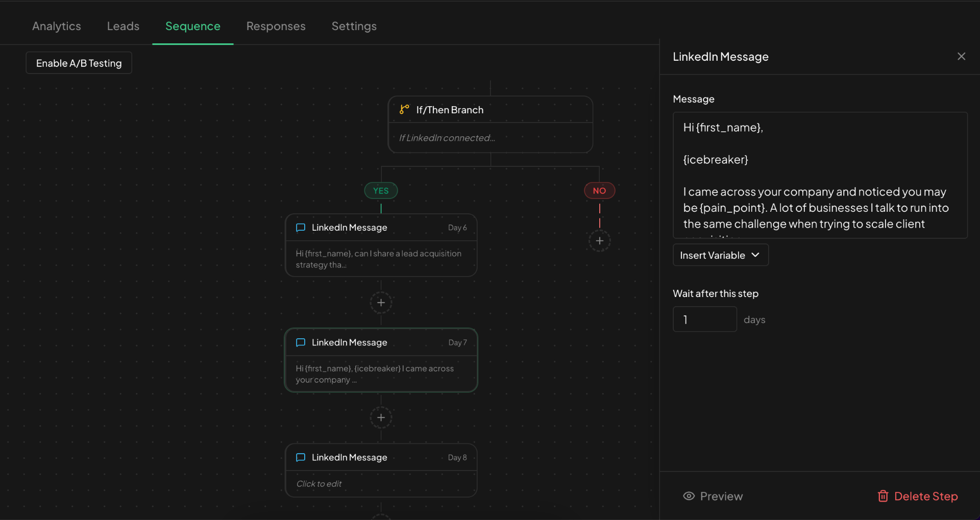Click the 'Day 7' label
Image resolution: width=980 pixels, height=520 pixels.
(457, 342)
